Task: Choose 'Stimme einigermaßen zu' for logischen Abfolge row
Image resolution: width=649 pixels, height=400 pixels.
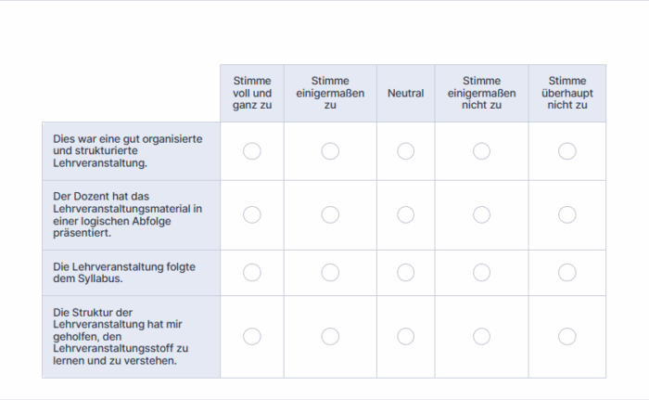Action: pyautogui.click(x=330, y=214)
